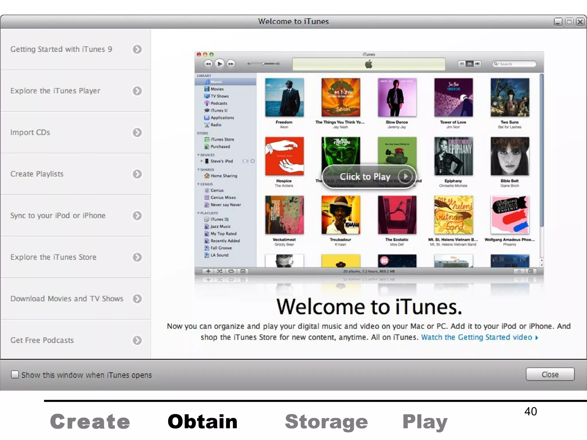
Task: Collapse the Shared section triangle
Action: coord(198,170)
